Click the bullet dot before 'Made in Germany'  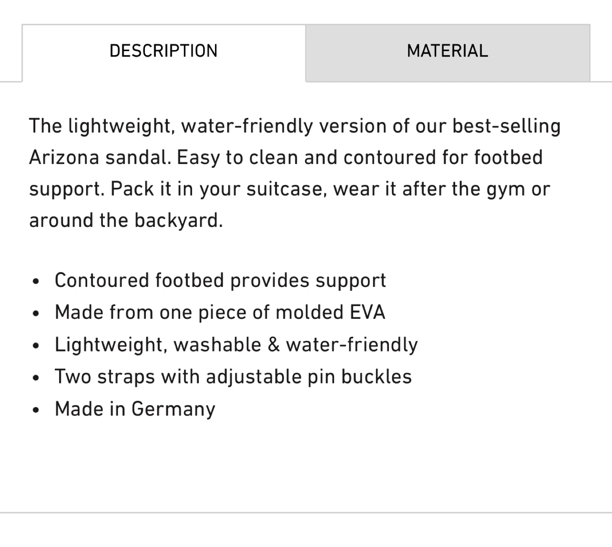[x=36, y=410]
